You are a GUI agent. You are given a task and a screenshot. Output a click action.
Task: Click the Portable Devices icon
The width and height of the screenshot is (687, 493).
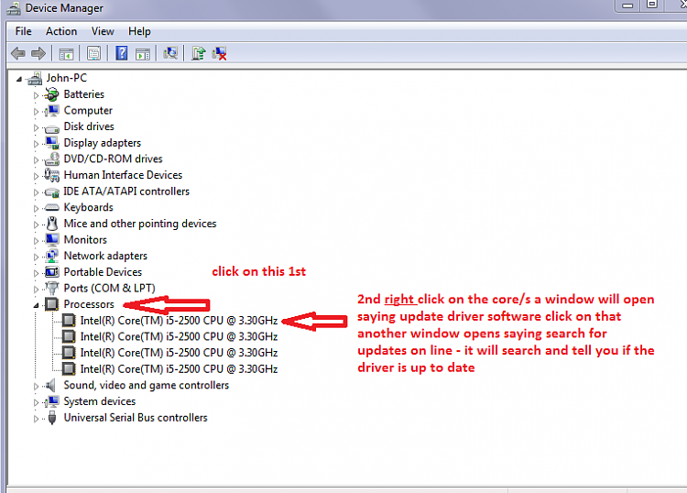[x=51, y=272]
